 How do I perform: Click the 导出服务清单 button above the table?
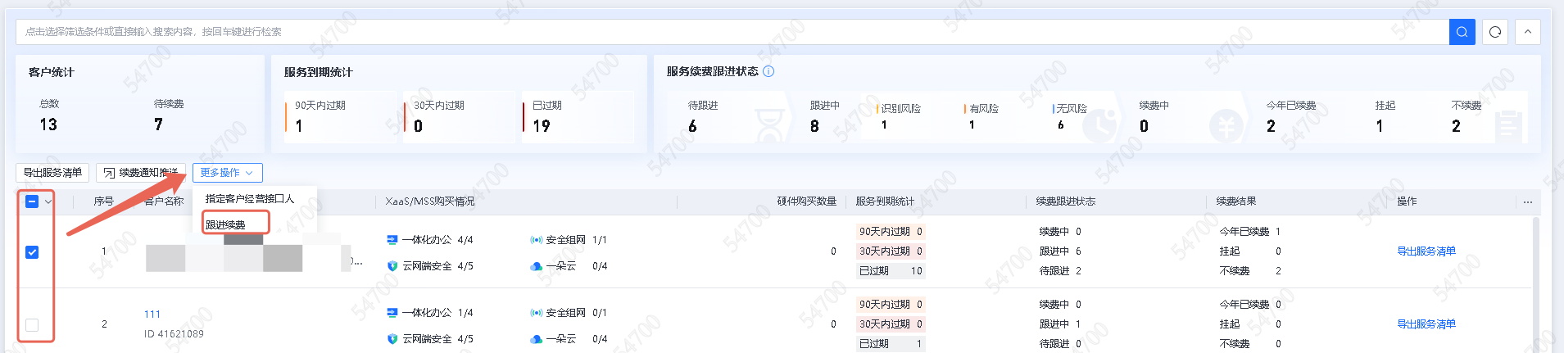pyautogui.click(x=52, y=173)
